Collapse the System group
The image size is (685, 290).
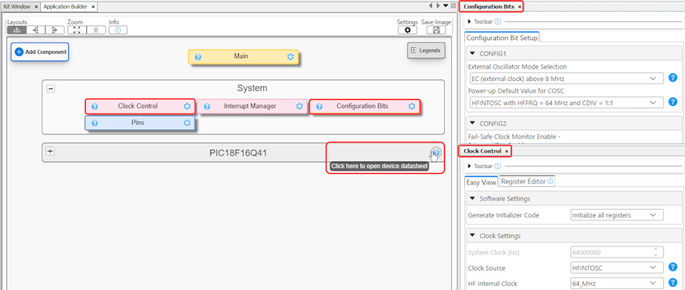pyautogui.click(x=51, y=89)
